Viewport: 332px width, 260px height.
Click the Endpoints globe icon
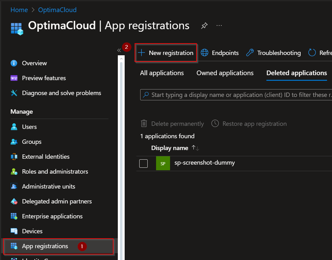tap(205, 53)
